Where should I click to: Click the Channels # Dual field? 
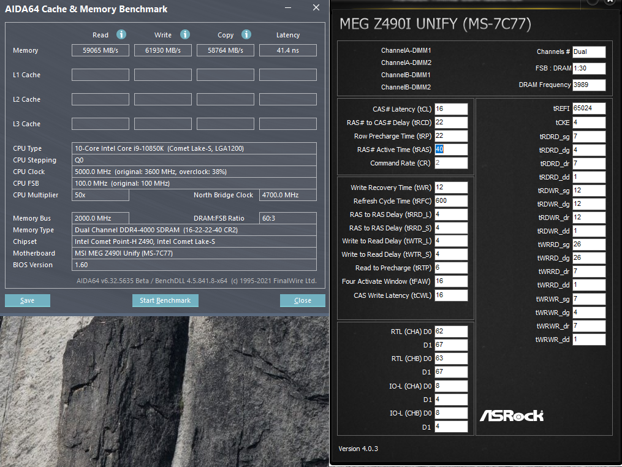[x=589, y=51]
